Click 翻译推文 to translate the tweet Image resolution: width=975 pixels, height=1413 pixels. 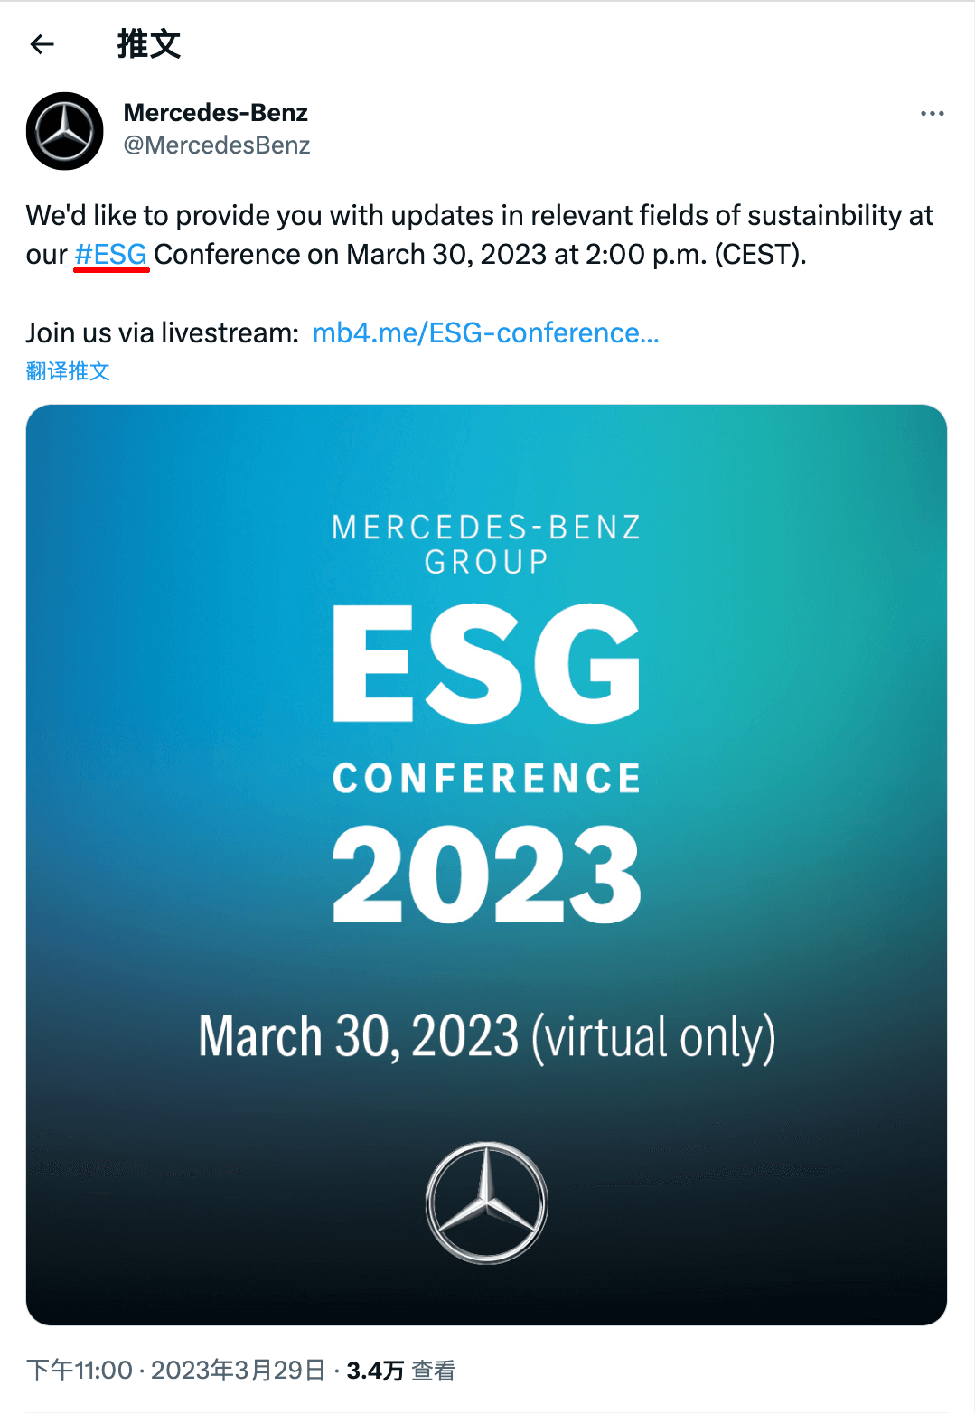[68, 371]
